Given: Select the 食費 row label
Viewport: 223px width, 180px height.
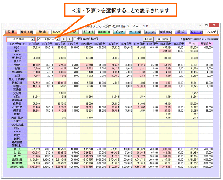Looking at the screenshot, I should (17, 65).
